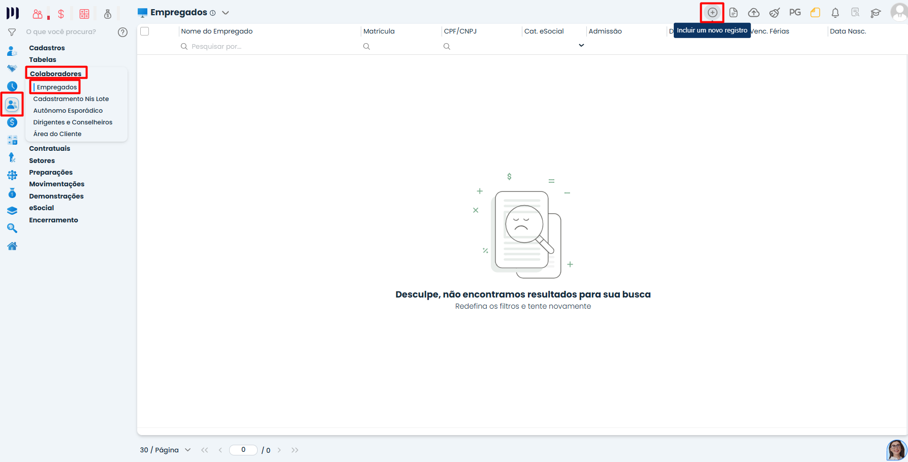
Task: Open Cadastramento Nis Lote submenu item
Action: 71,99
